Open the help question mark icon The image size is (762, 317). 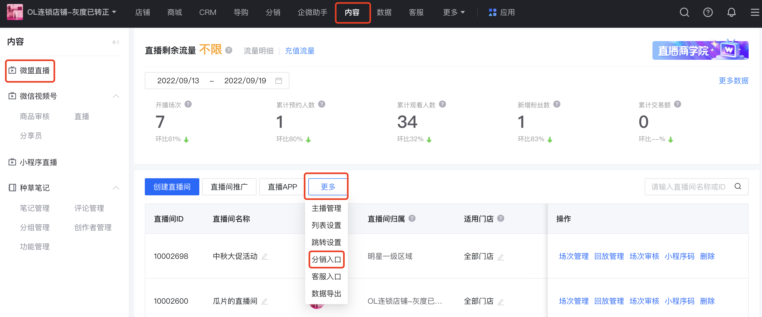point(708,13)
